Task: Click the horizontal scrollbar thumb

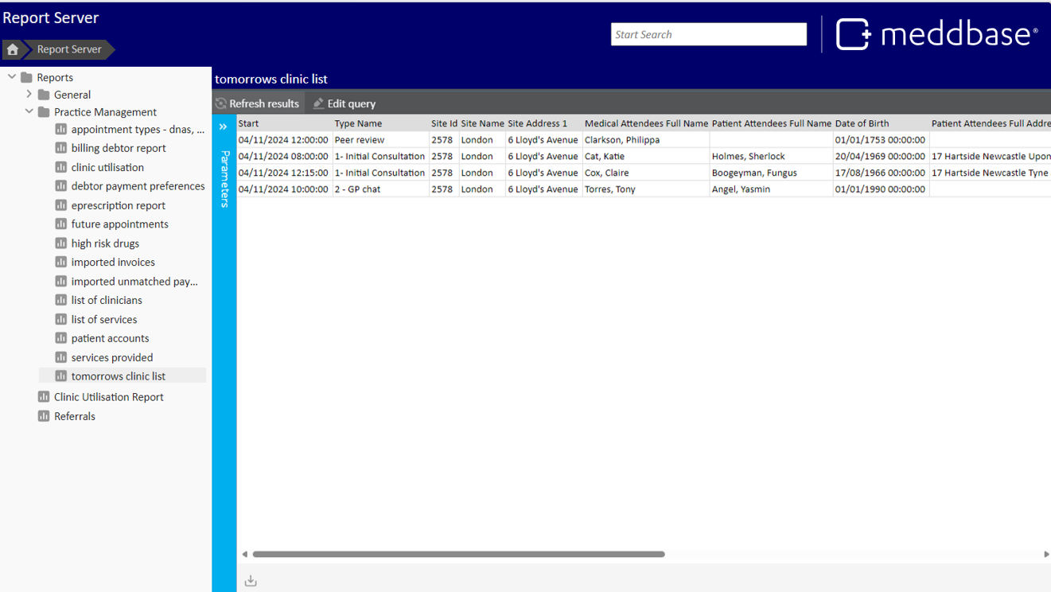Action: click(x=458, y=554)
